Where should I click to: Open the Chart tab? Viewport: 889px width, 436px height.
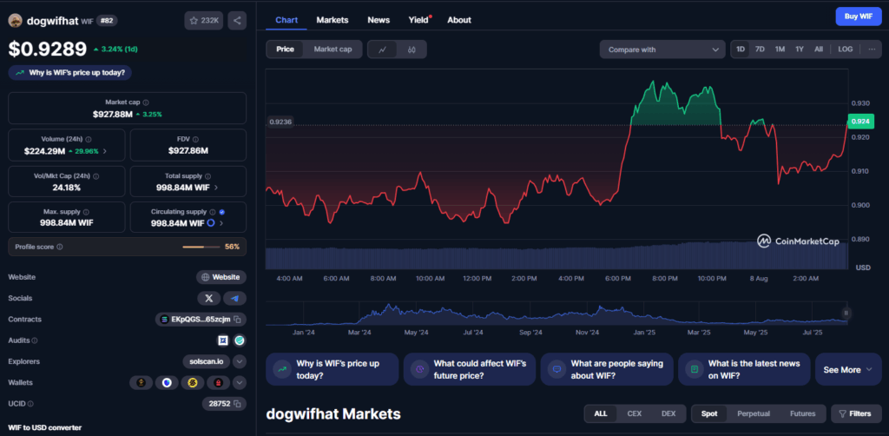pyautogui.click(x=286, y=20)
